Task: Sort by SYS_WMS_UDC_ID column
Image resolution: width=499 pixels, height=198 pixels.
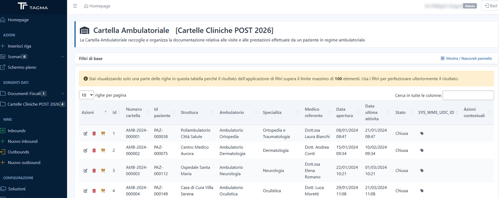Action: (x=438, y=112)
